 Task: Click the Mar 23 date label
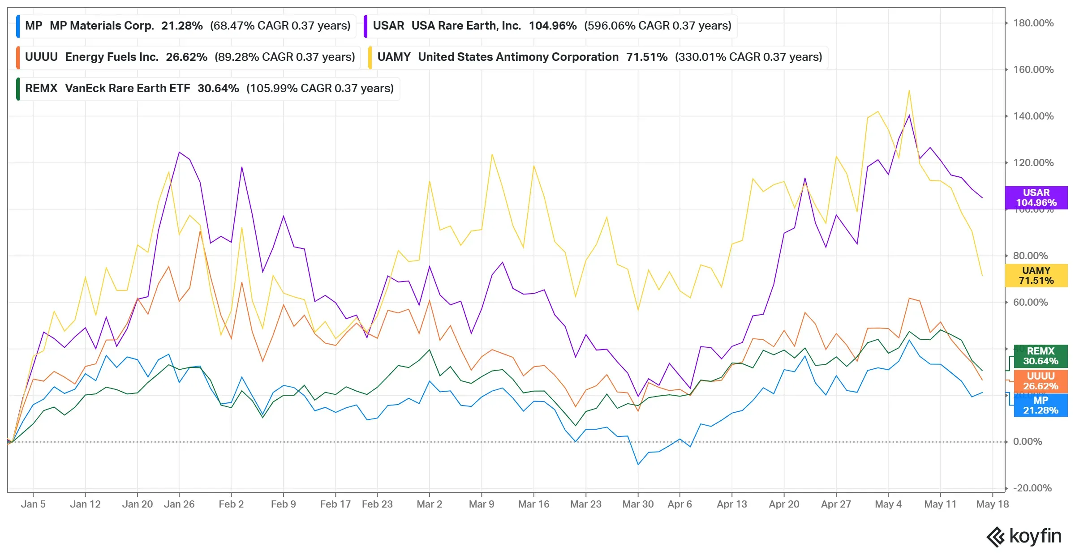point(586,504)
